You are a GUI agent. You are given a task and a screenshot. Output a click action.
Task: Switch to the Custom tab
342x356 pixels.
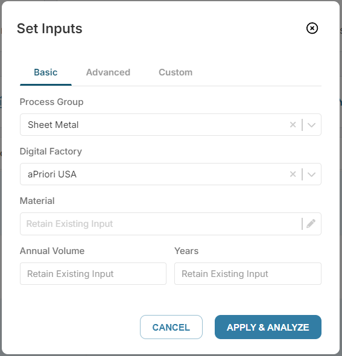pos(176,72)
